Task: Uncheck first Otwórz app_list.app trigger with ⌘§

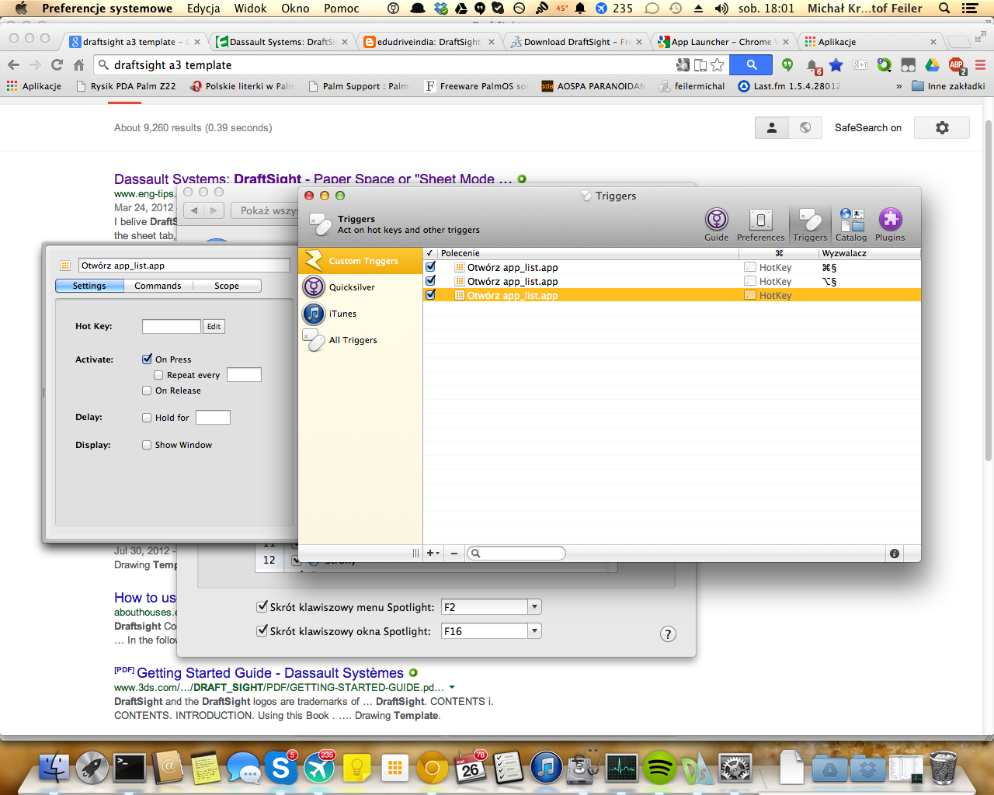Action: pyautogui.click(x=430, y=267)
